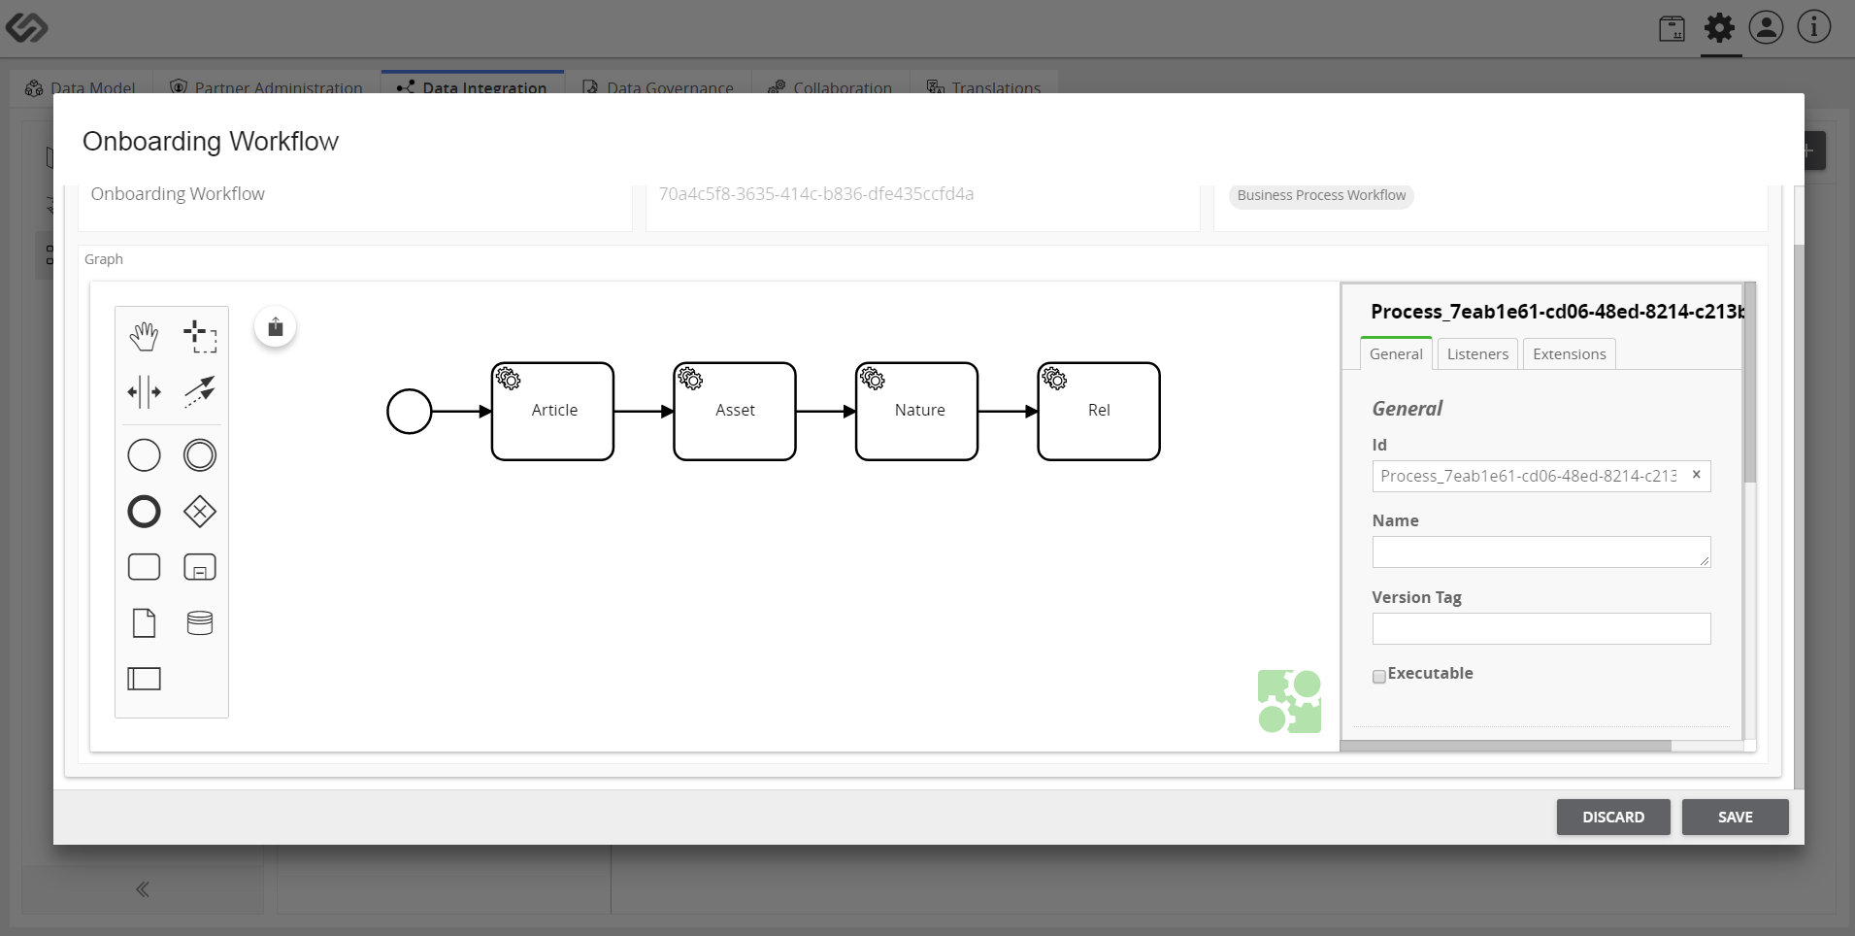Toggle the Executable checkbox
The width and height of the screenshot is (1855, 936).
[1378, 677]
